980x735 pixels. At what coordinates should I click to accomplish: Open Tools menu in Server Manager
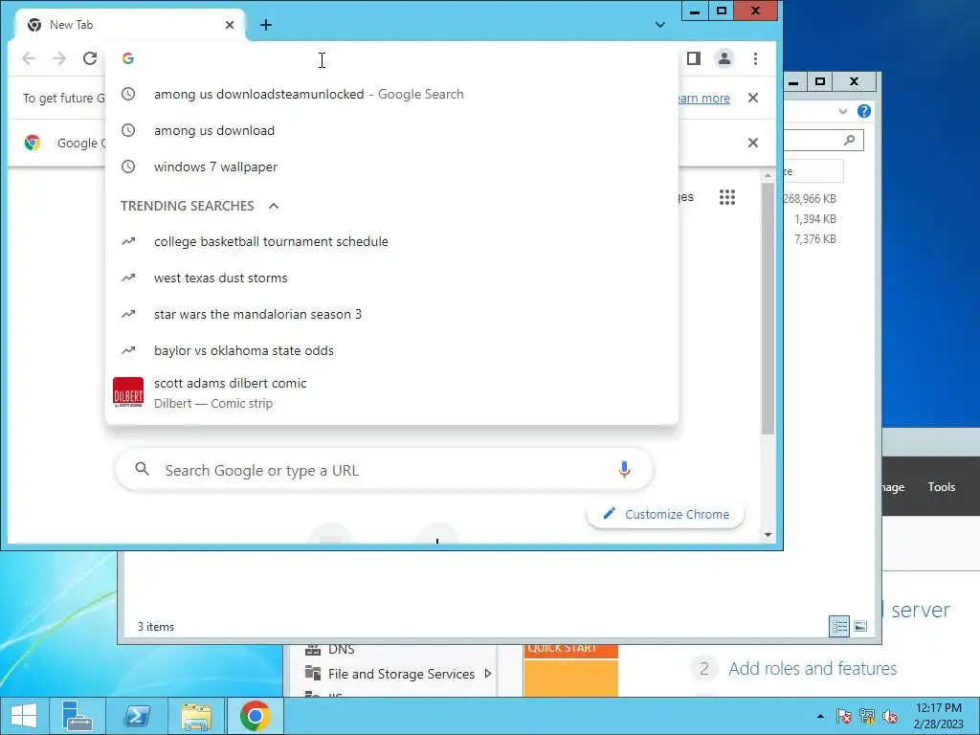pos(942,487)
